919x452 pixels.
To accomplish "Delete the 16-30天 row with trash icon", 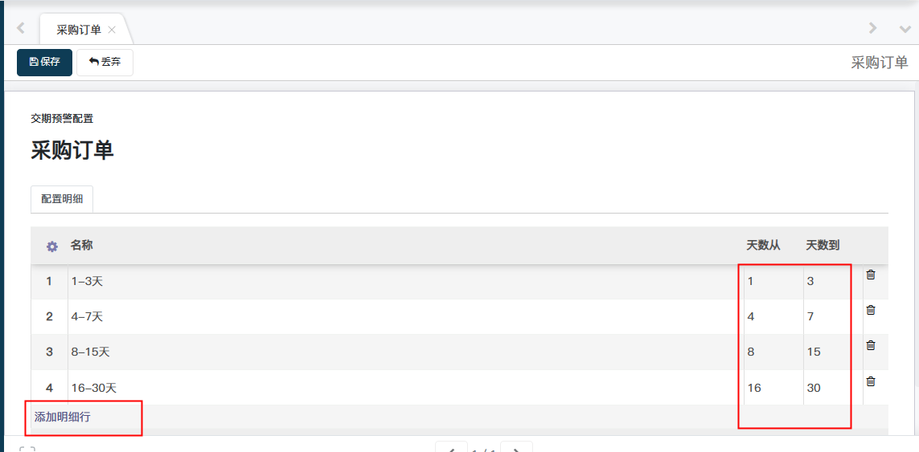I will 870,381.
